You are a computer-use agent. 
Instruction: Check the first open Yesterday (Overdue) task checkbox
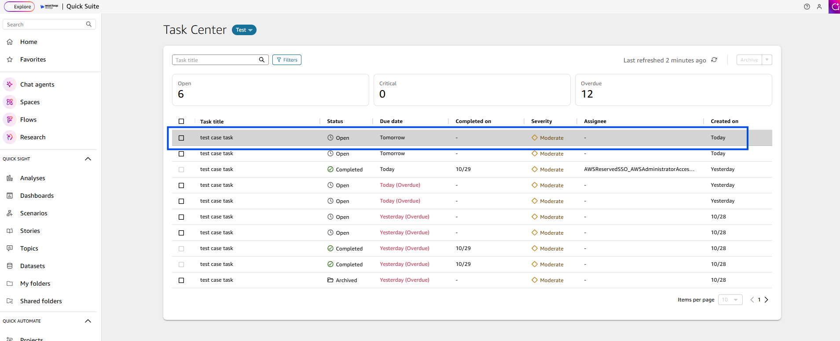181,217
